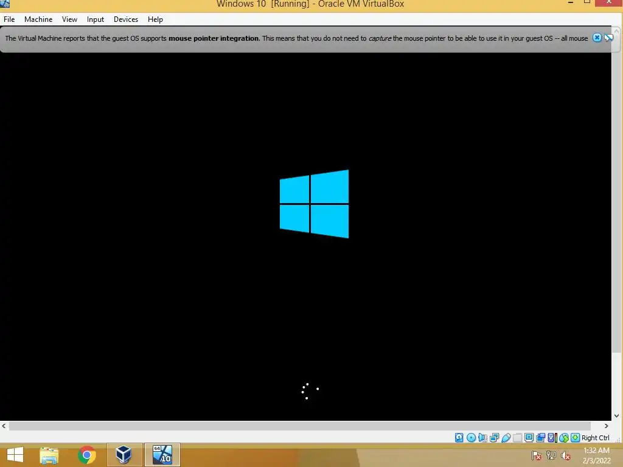Click the muted volume tray icon

565,455
